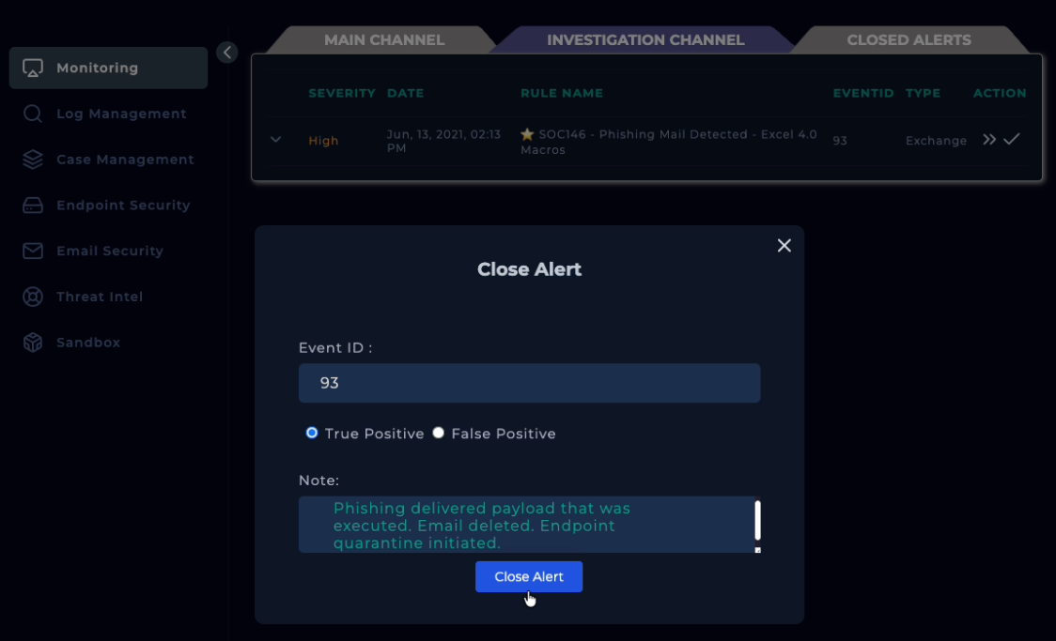Viewport: 1056px width, 641px height.
Task: Collapse the sidebar with the arrow button
Action: 227,53
